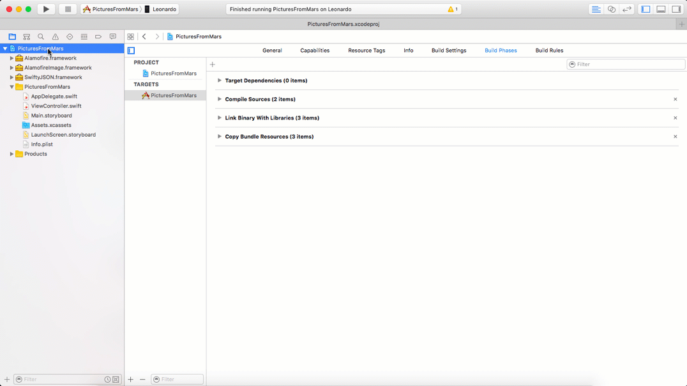Viewport: 687px width, 386px height.
Task: Open Assets.xcassets
Action: pos(51,125)
